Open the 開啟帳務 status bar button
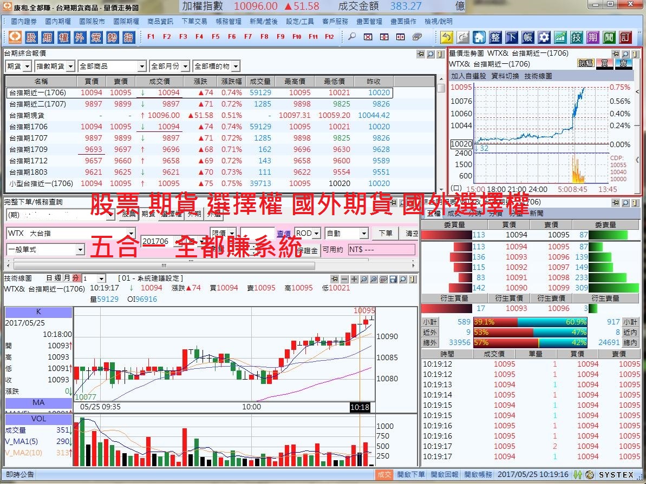Image resolution: width=646 pixels, height=484 pixels. pos(478,474)
